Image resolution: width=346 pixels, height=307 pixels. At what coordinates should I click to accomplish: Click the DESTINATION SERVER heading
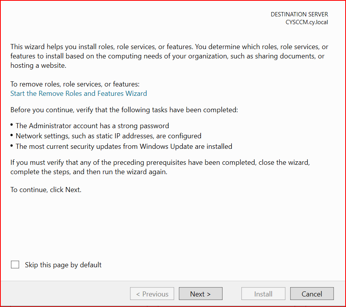coord(299,14)
